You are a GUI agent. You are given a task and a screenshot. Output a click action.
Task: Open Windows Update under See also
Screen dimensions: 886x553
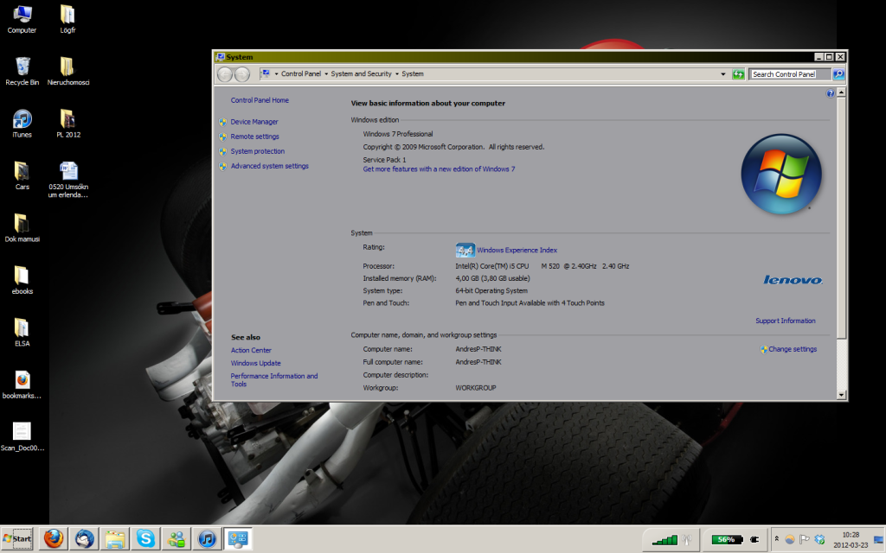tap(255, 364)
